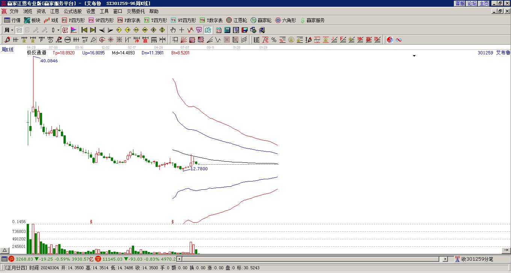The width and height of the screenshot is (511, 273).
Task: Click the 极反通道 indicator name
Action: pyautogui.click(x=36, y=53)
